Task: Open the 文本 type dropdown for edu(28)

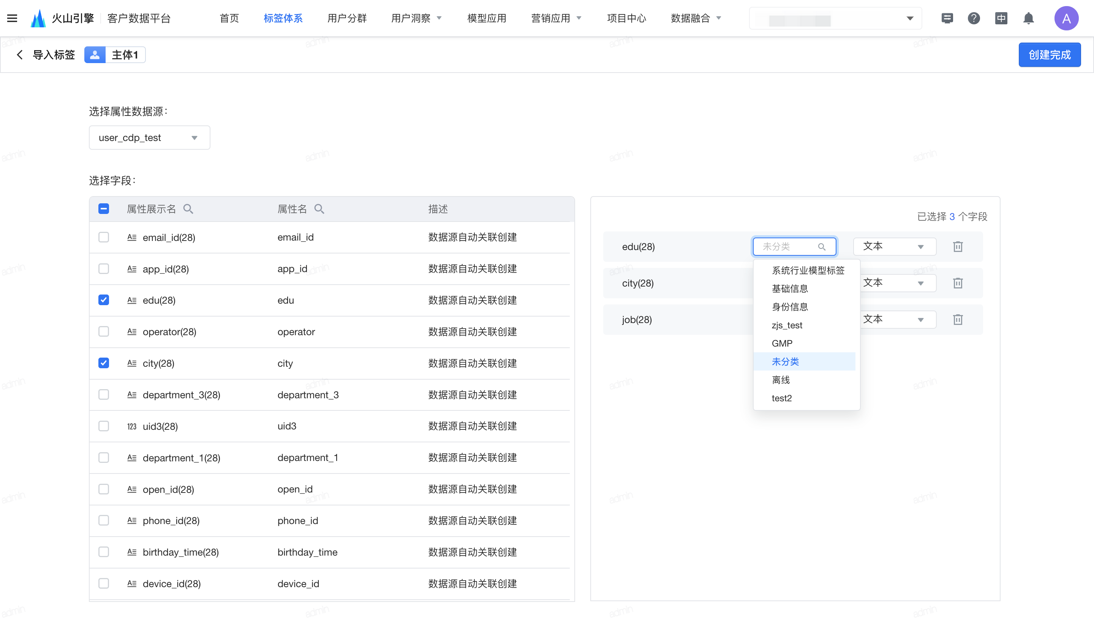Action: coord(895,246)
